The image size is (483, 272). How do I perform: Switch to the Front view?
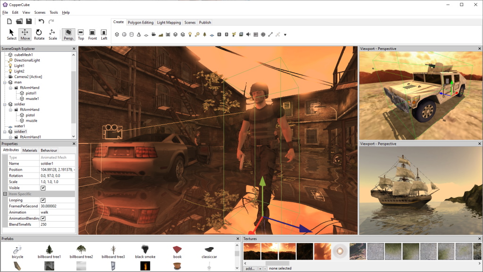[x=92, y=34]
